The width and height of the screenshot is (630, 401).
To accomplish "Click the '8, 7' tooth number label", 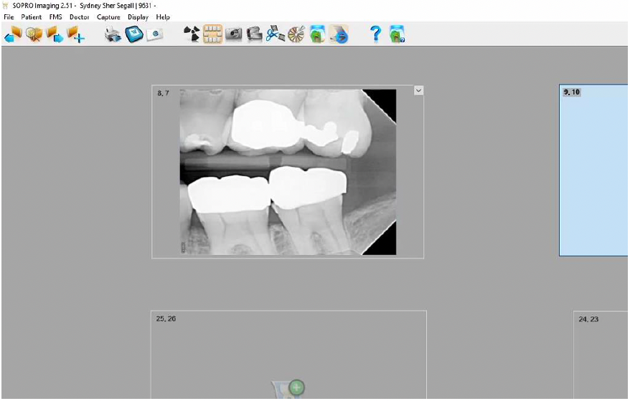I will 163,93.
